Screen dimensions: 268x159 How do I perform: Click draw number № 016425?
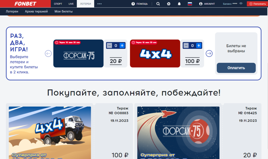(x=248, y=113)
